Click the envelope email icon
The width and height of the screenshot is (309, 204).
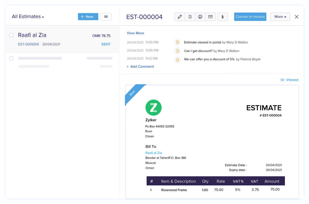click(x=210, y=17)
